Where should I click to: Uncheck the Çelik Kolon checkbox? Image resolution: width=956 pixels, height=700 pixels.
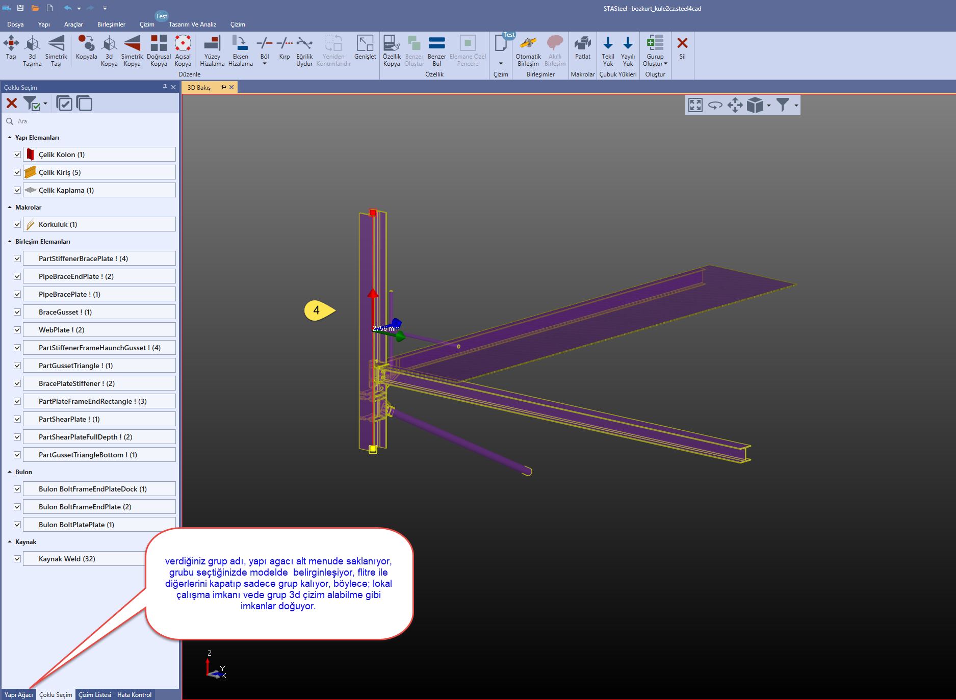[17, 154]
